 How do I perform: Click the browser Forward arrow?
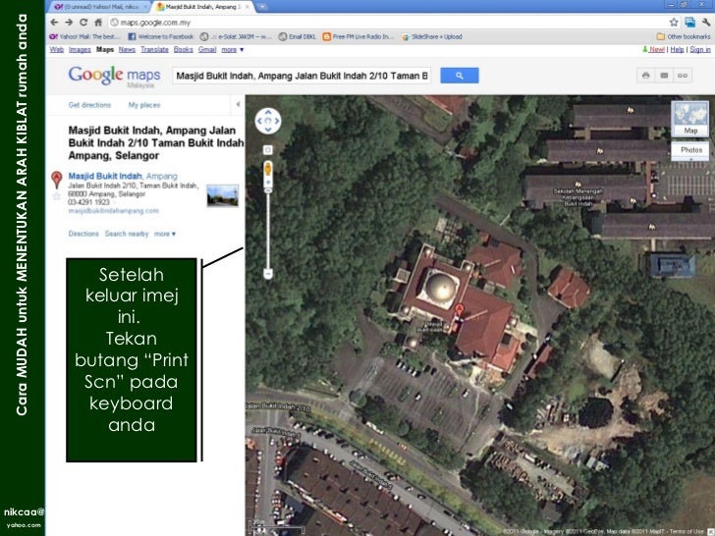coord(69,23)
